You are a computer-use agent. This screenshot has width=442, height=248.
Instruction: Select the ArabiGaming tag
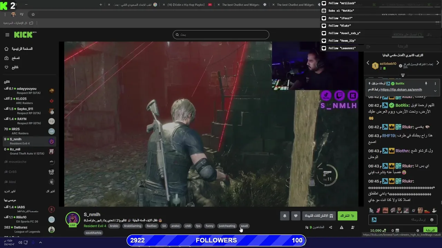pos(133,226)
